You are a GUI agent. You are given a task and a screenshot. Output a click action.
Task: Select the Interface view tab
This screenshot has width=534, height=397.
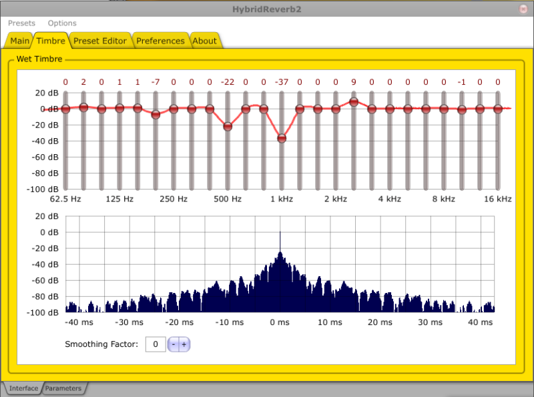(x=23, y=388)
